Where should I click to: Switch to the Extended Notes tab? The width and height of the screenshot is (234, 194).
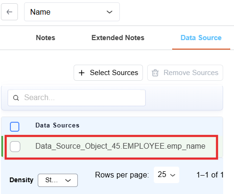118,38
